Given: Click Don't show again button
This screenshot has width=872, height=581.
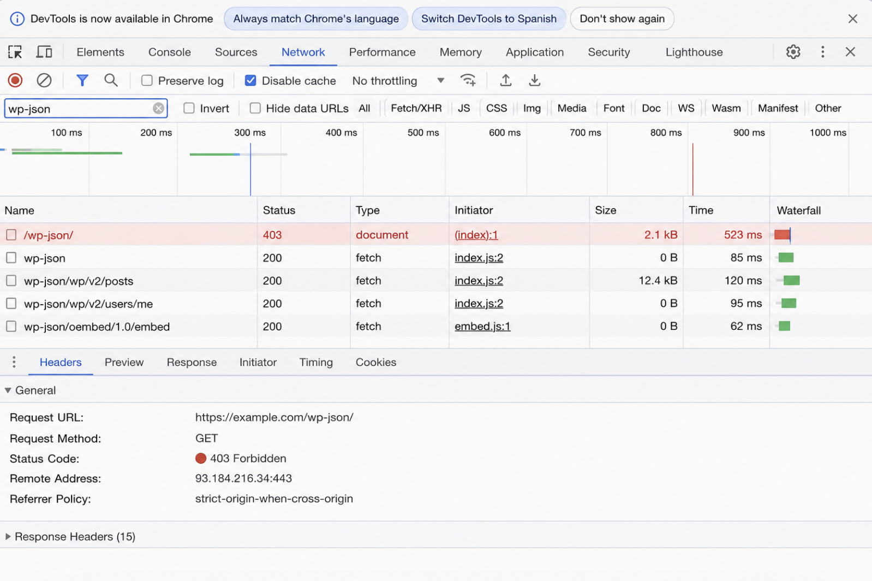Looking at the screenshot, I should coord(622,19).
